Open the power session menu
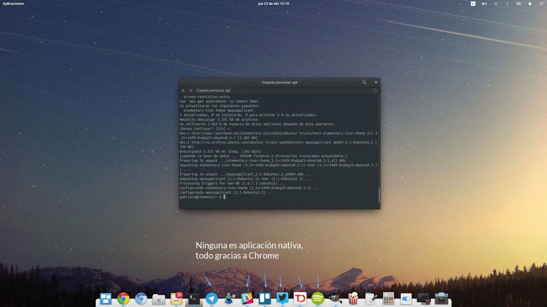The image size is (547, 307). 541,4
